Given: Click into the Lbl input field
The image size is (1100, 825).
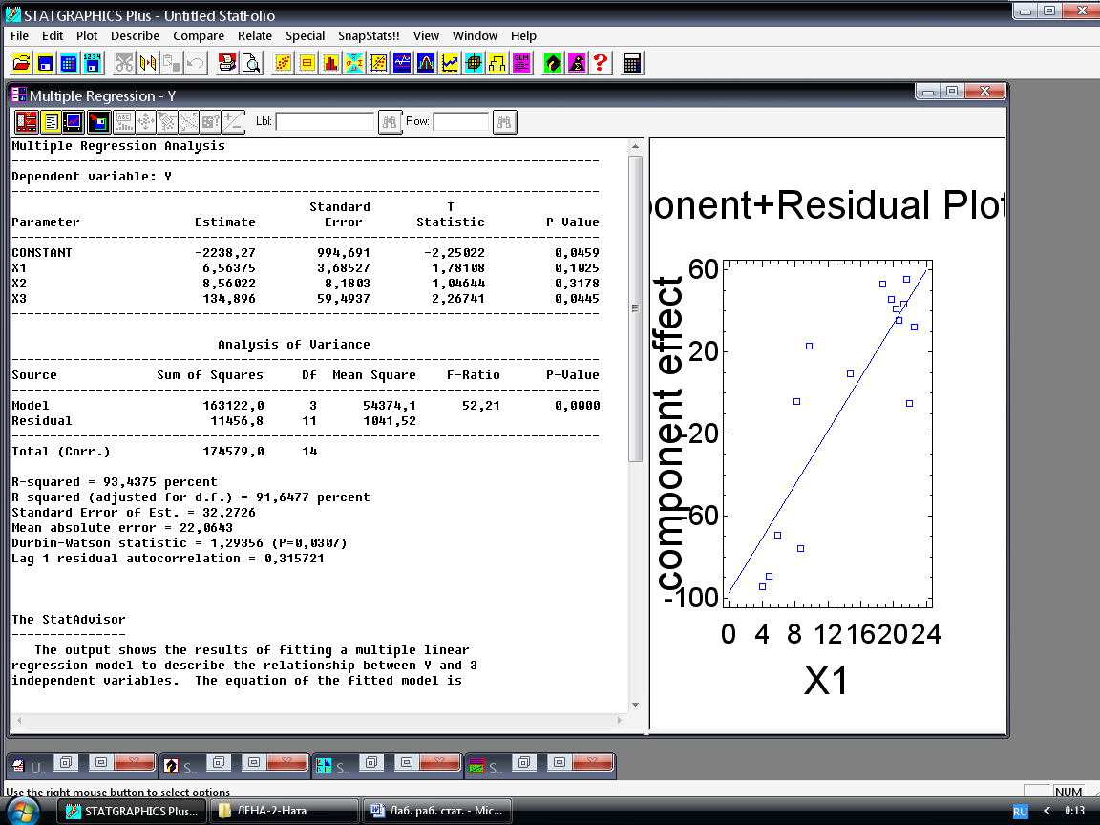Looking at the screenshot, I should 325,121.
